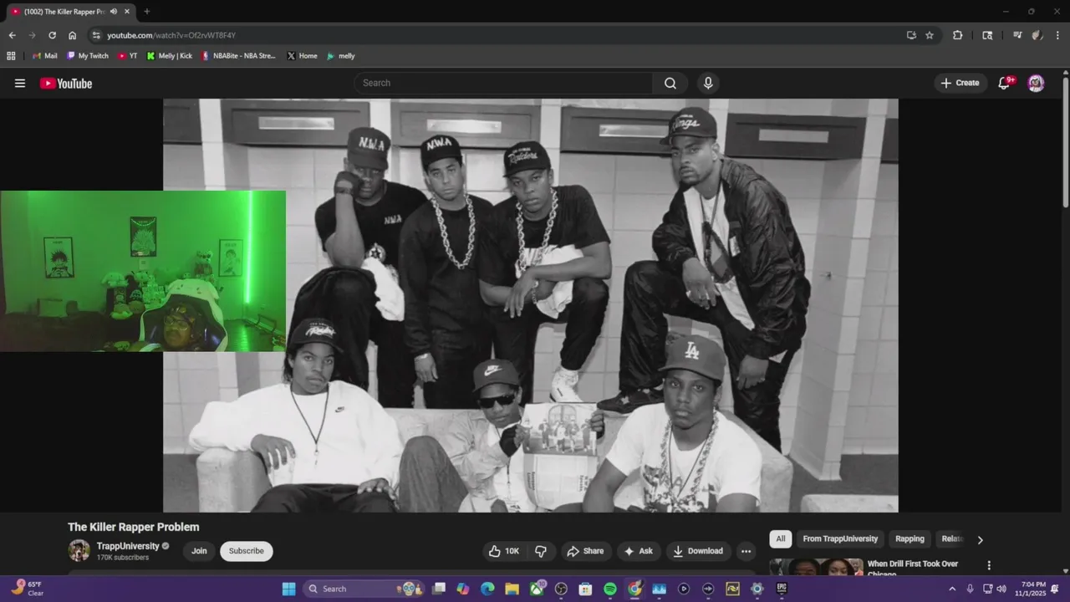Click the Share button
Screen dimensions: 1070x602
(585, 551)
